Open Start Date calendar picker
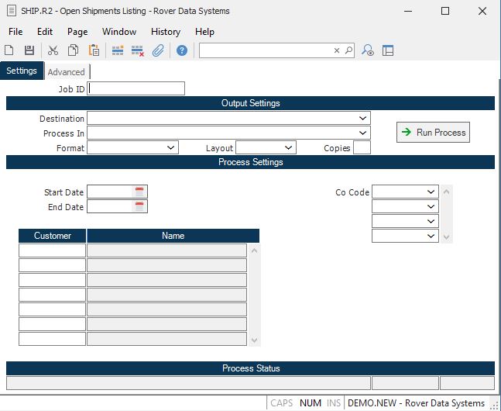The width and height of the screenshot is (501, 411). 139,192
